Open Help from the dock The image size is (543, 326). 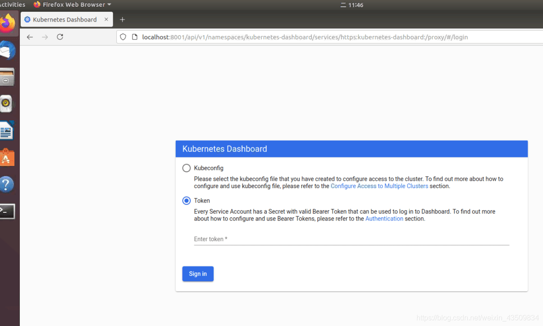click(x=7, y=184)
